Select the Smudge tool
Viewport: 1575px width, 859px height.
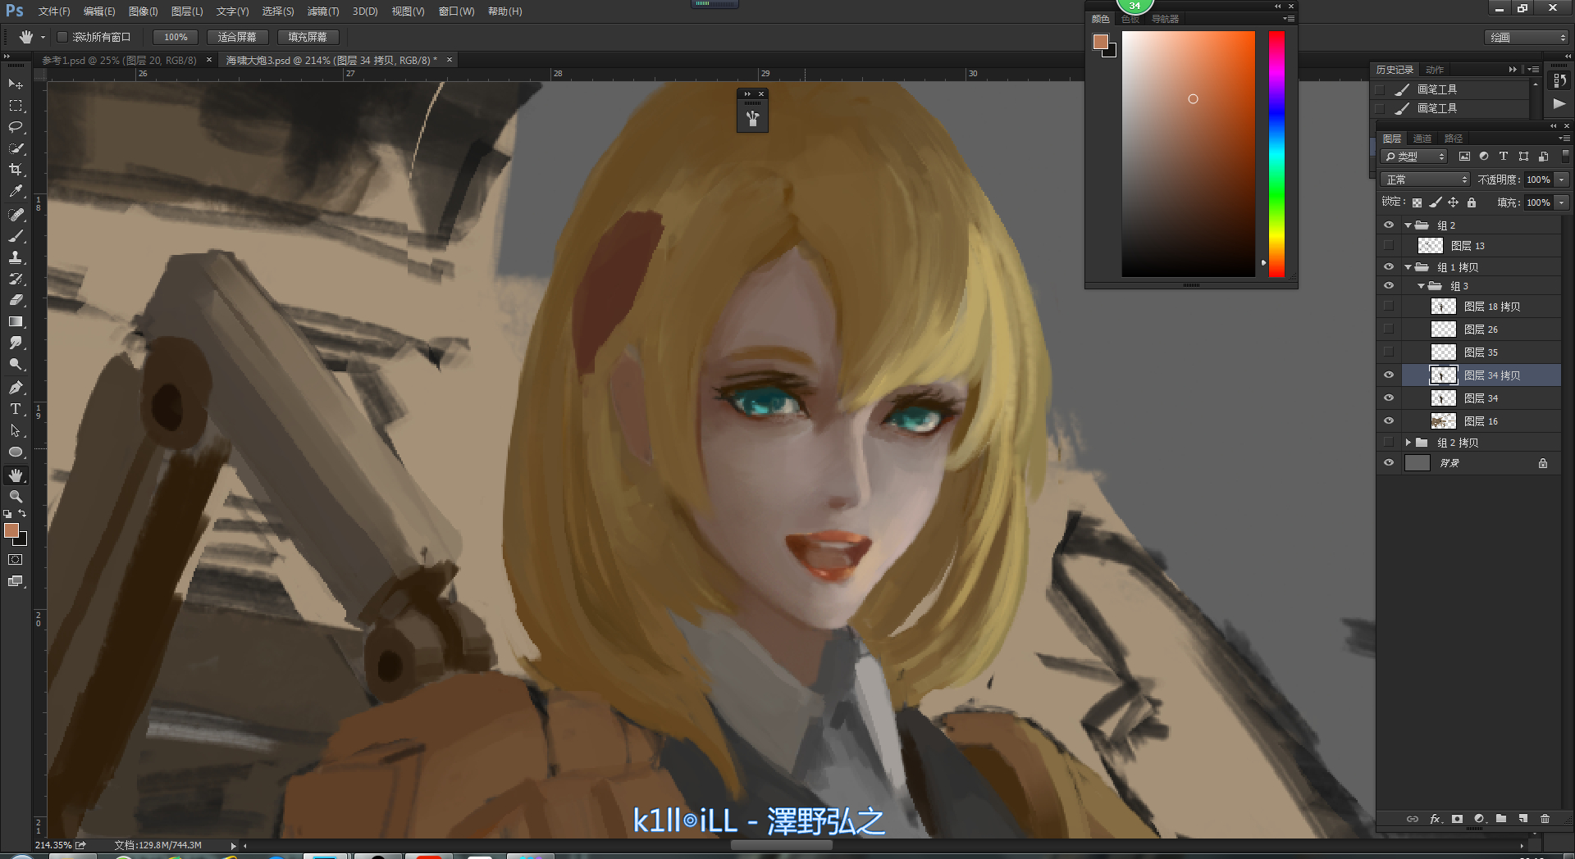click(16, 343)
